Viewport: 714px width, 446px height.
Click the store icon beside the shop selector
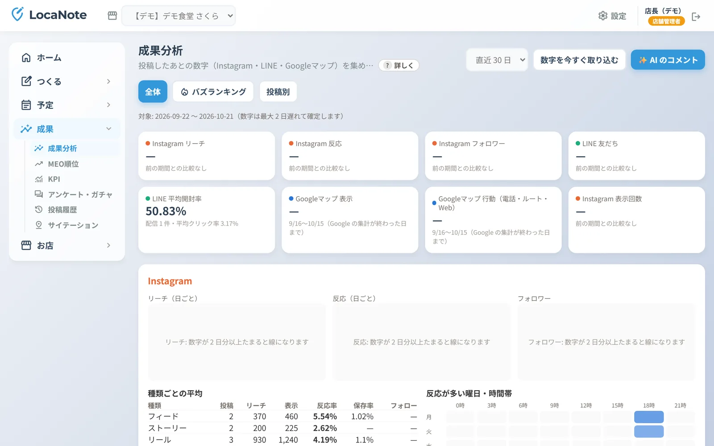[112, 16]
